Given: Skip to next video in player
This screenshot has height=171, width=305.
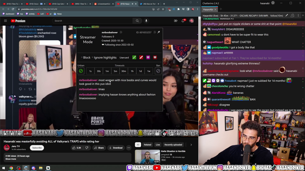Looking at the screenshot, I should [x=12, y=134].
